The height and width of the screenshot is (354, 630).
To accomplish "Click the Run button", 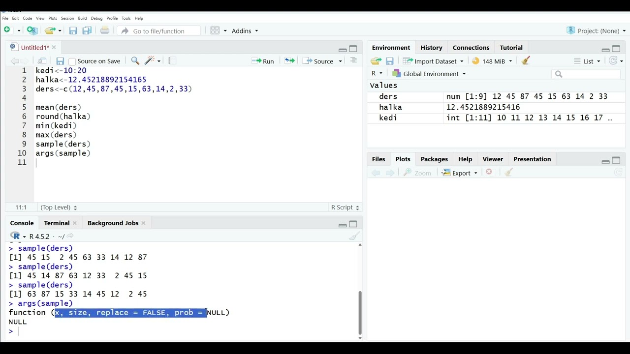I will [x=263, y=61].
